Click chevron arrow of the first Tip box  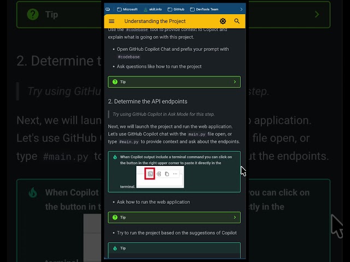point(235,82)
